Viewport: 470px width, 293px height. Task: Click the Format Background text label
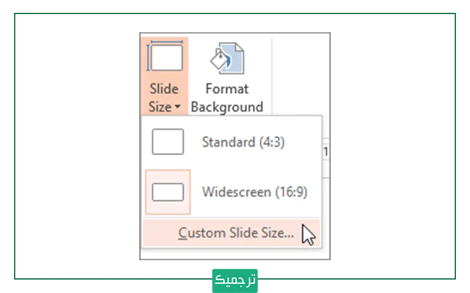click(227, 98)
